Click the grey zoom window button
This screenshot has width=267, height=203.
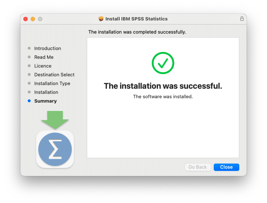tap(40, 19)
